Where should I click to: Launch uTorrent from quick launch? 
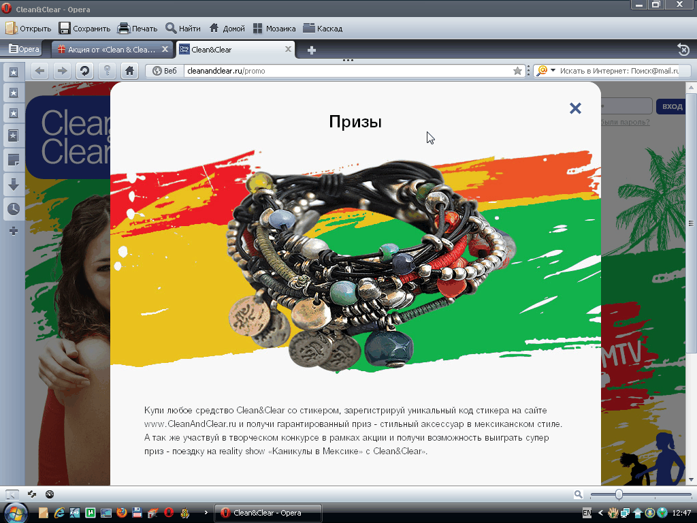tap(91, 513)
